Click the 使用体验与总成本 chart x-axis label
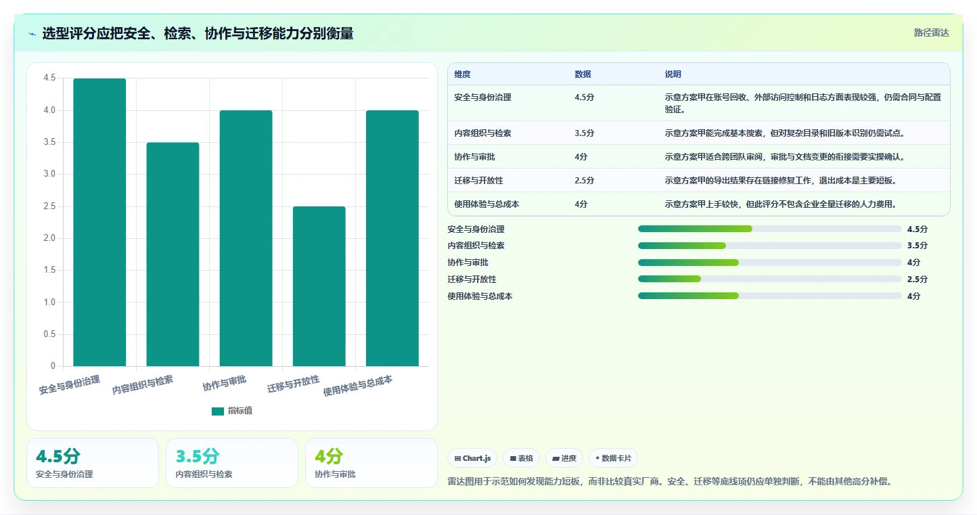Viewport: 977px width, 515px height. click(358, 386)
